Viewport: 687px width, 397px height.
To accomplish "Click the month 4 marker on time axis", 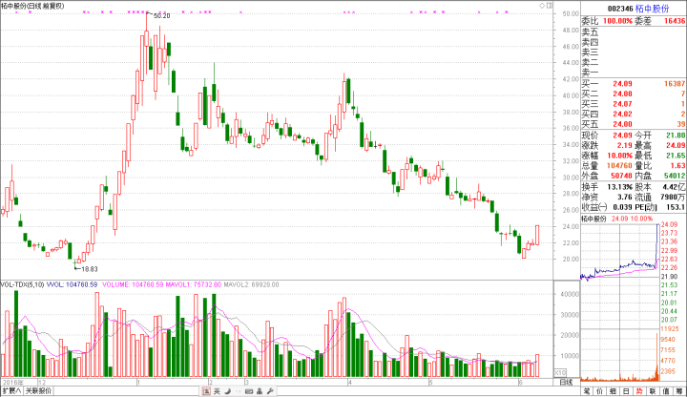I will (x=349, y=382).
